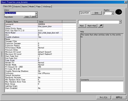Select the Performance Mode row

point(34,48)
